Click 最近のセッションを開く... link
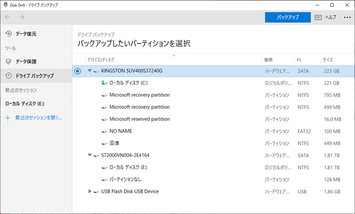355x214 pixels. pyautogui.click(x=39, y=117)
